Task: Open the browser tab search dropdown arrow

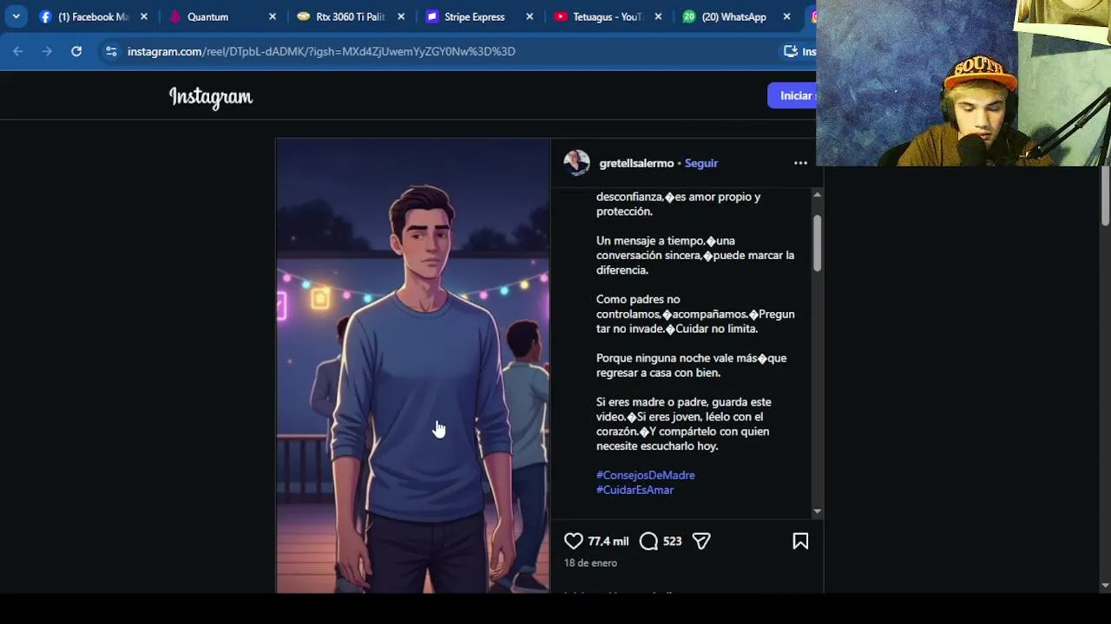Action: (16, 16)
